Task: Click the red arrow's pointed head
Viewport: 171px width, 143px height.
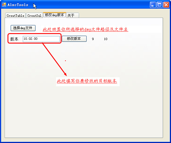Action: tap(65, 74)
